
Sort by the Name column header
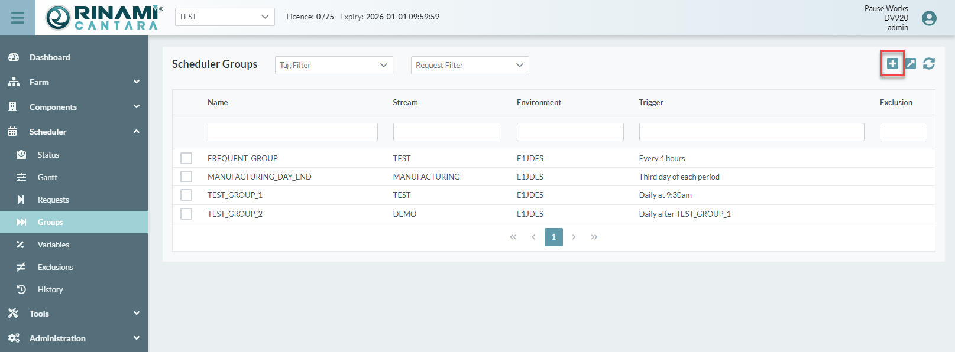click(x=218, y=102)
